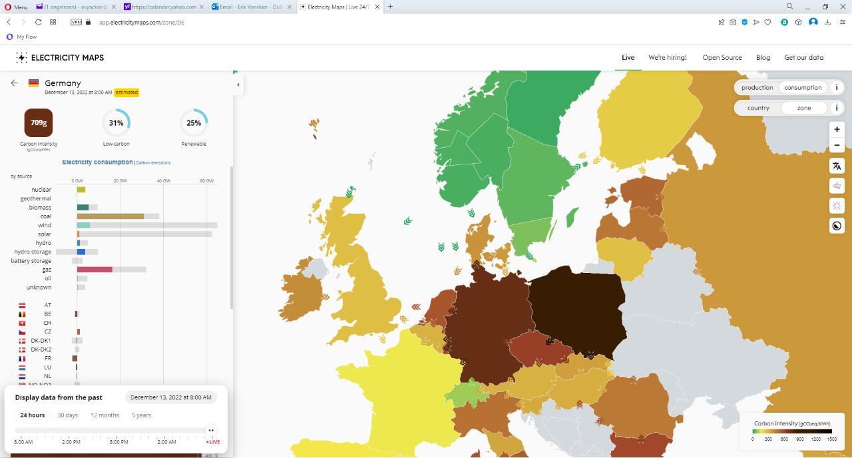Switch the map to production mode

tap(757, 88)
